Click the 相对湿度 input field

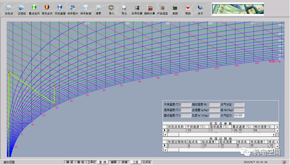pyautogui.click(x=214, y=105)
